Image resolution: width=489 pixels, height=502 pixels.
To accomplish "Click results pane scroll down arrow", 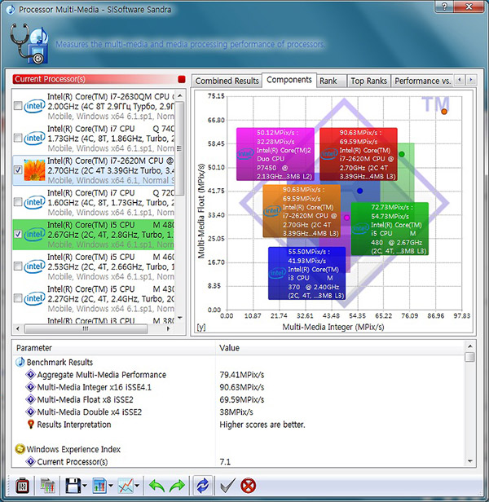I will pyautogui.click(x=469, y=461).
